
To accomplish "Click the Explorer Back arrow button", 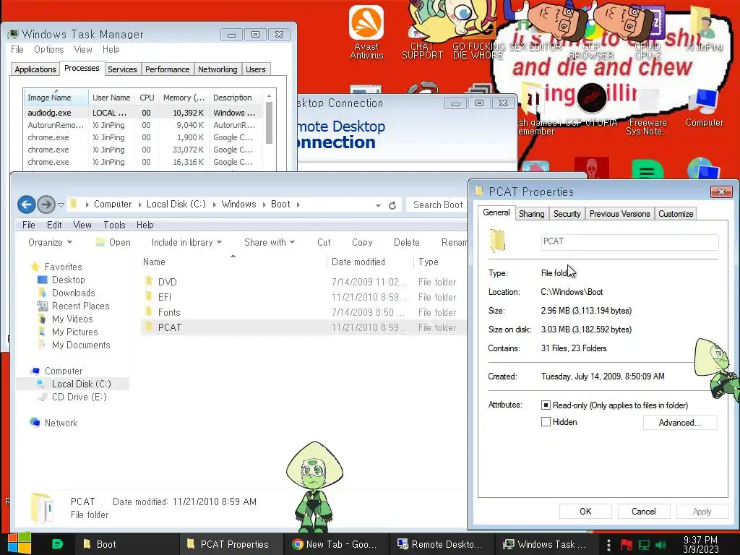I will 27,205.
